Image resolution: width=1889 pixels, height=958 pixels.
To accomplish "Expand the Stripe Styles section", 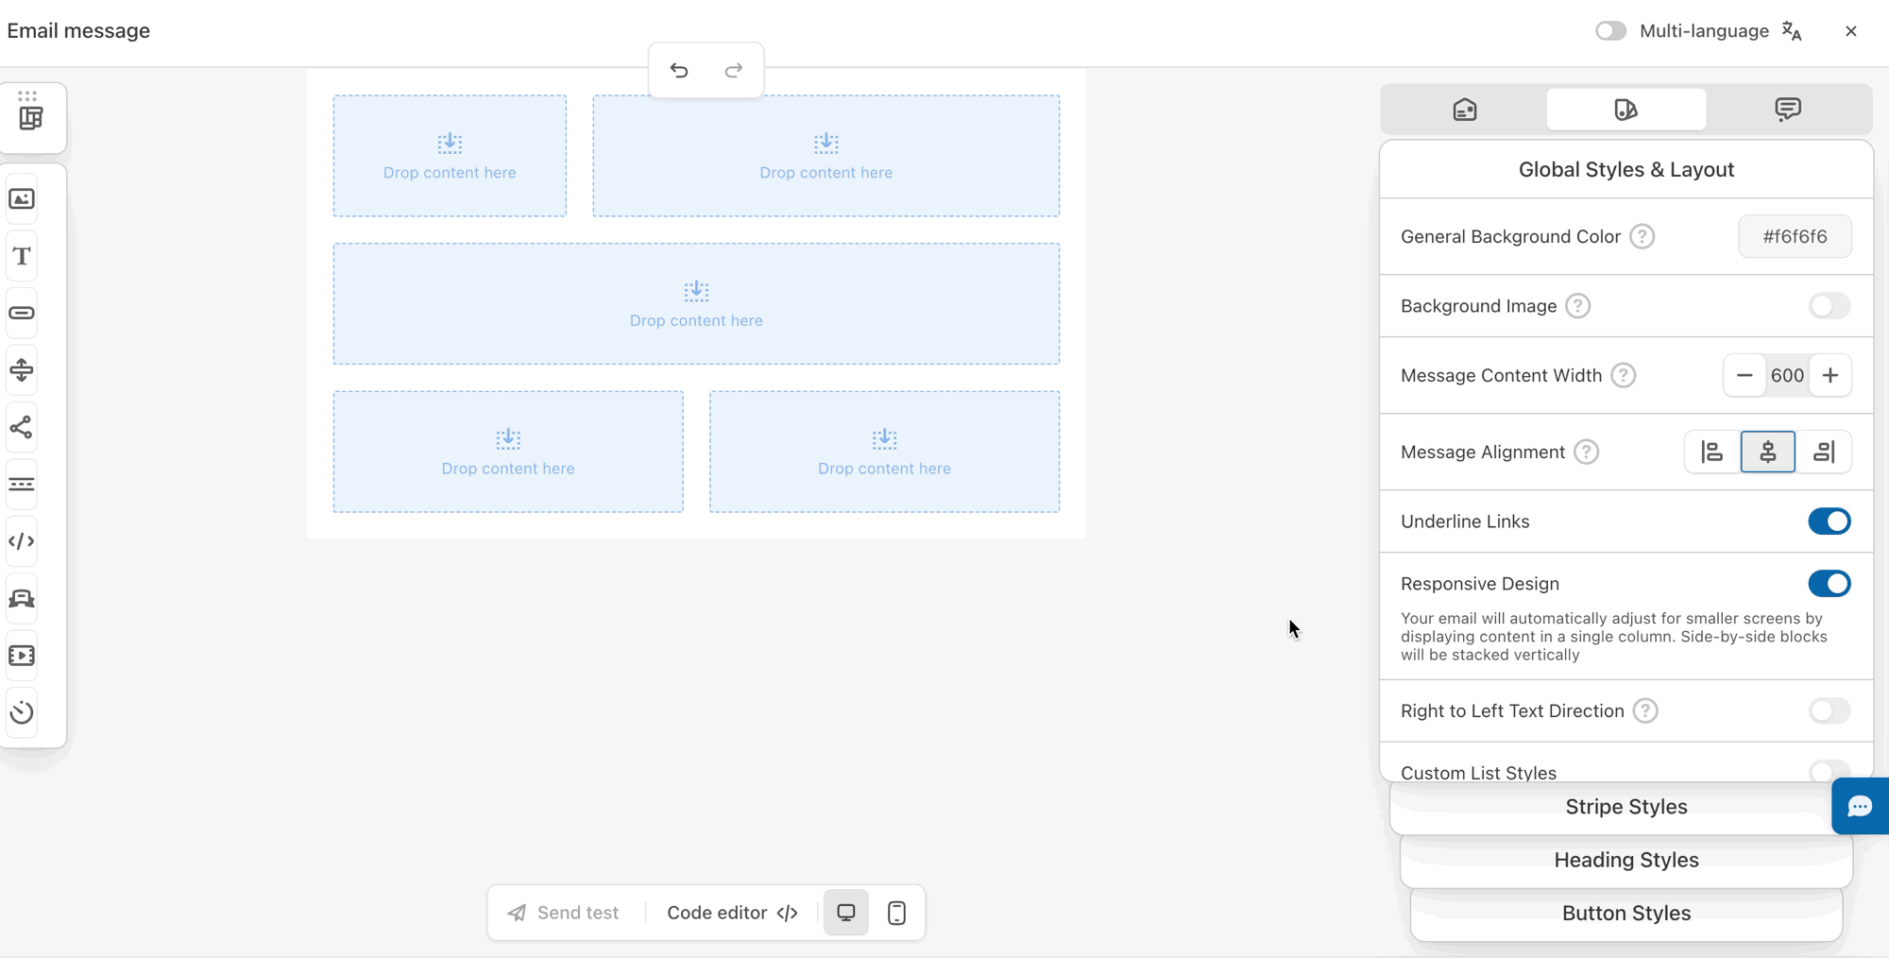I will (1625, 807).
